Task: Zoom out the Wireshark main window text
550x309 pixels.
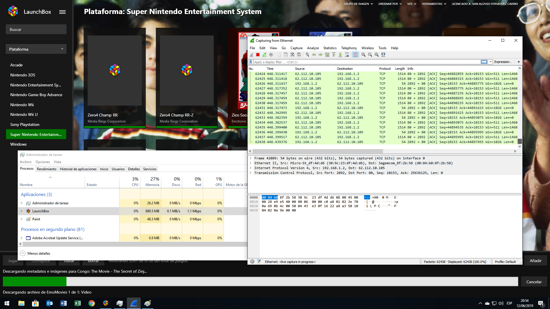Action: [370, 55]
